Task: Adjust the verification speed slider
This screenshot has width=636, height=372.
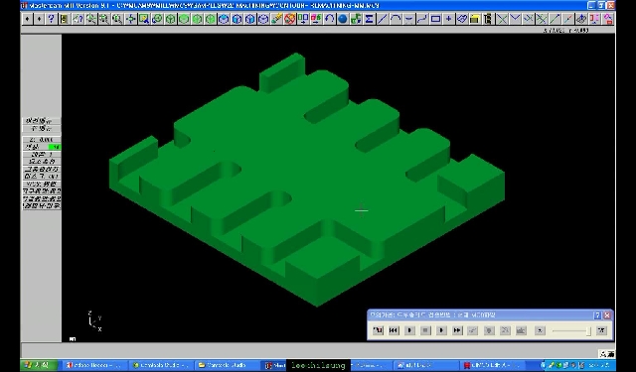Action: [x=588, y=330]
